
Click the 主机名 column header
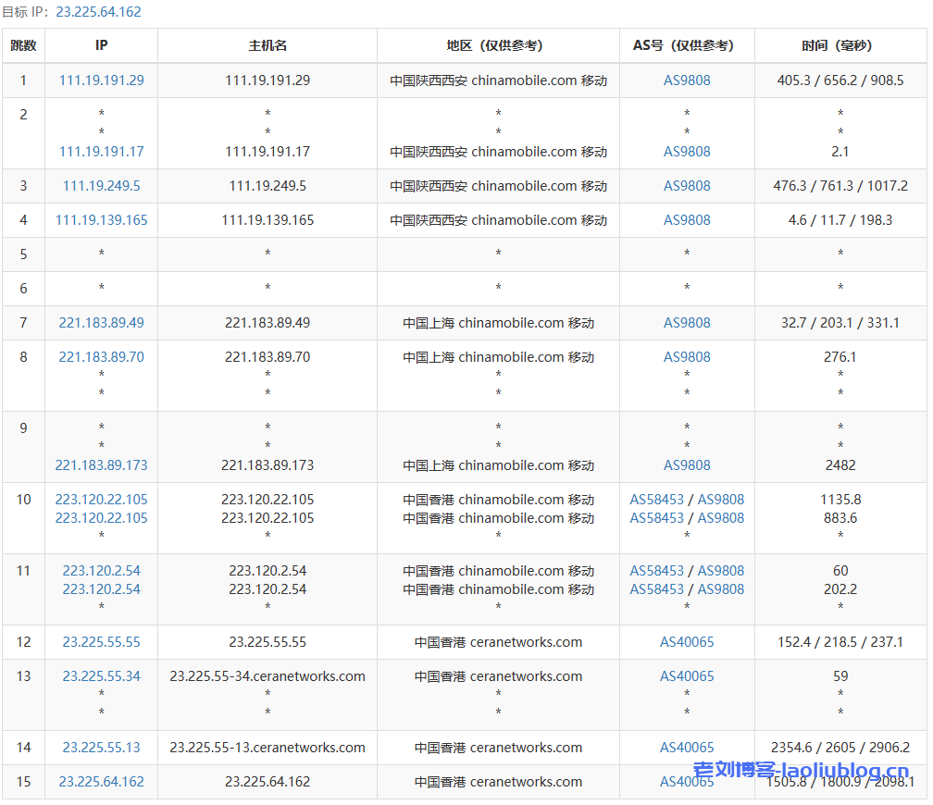[267, 45]
